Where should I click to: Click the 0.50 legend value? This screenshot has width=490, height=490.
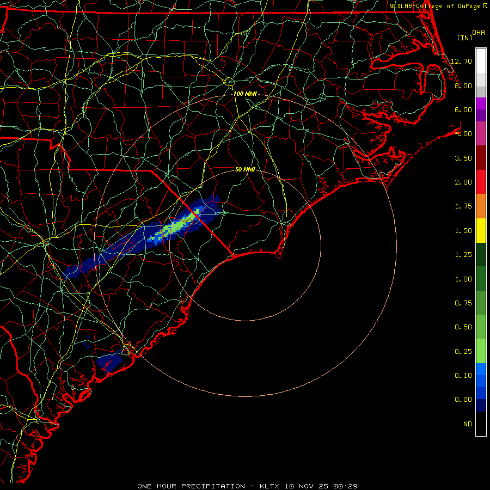(463, 327)
